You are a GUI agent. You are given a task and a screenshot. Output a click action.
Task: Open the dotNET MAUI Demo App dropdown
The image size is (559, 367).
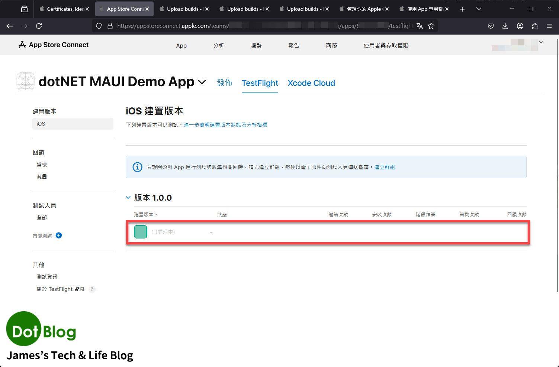tap(202, 82)
